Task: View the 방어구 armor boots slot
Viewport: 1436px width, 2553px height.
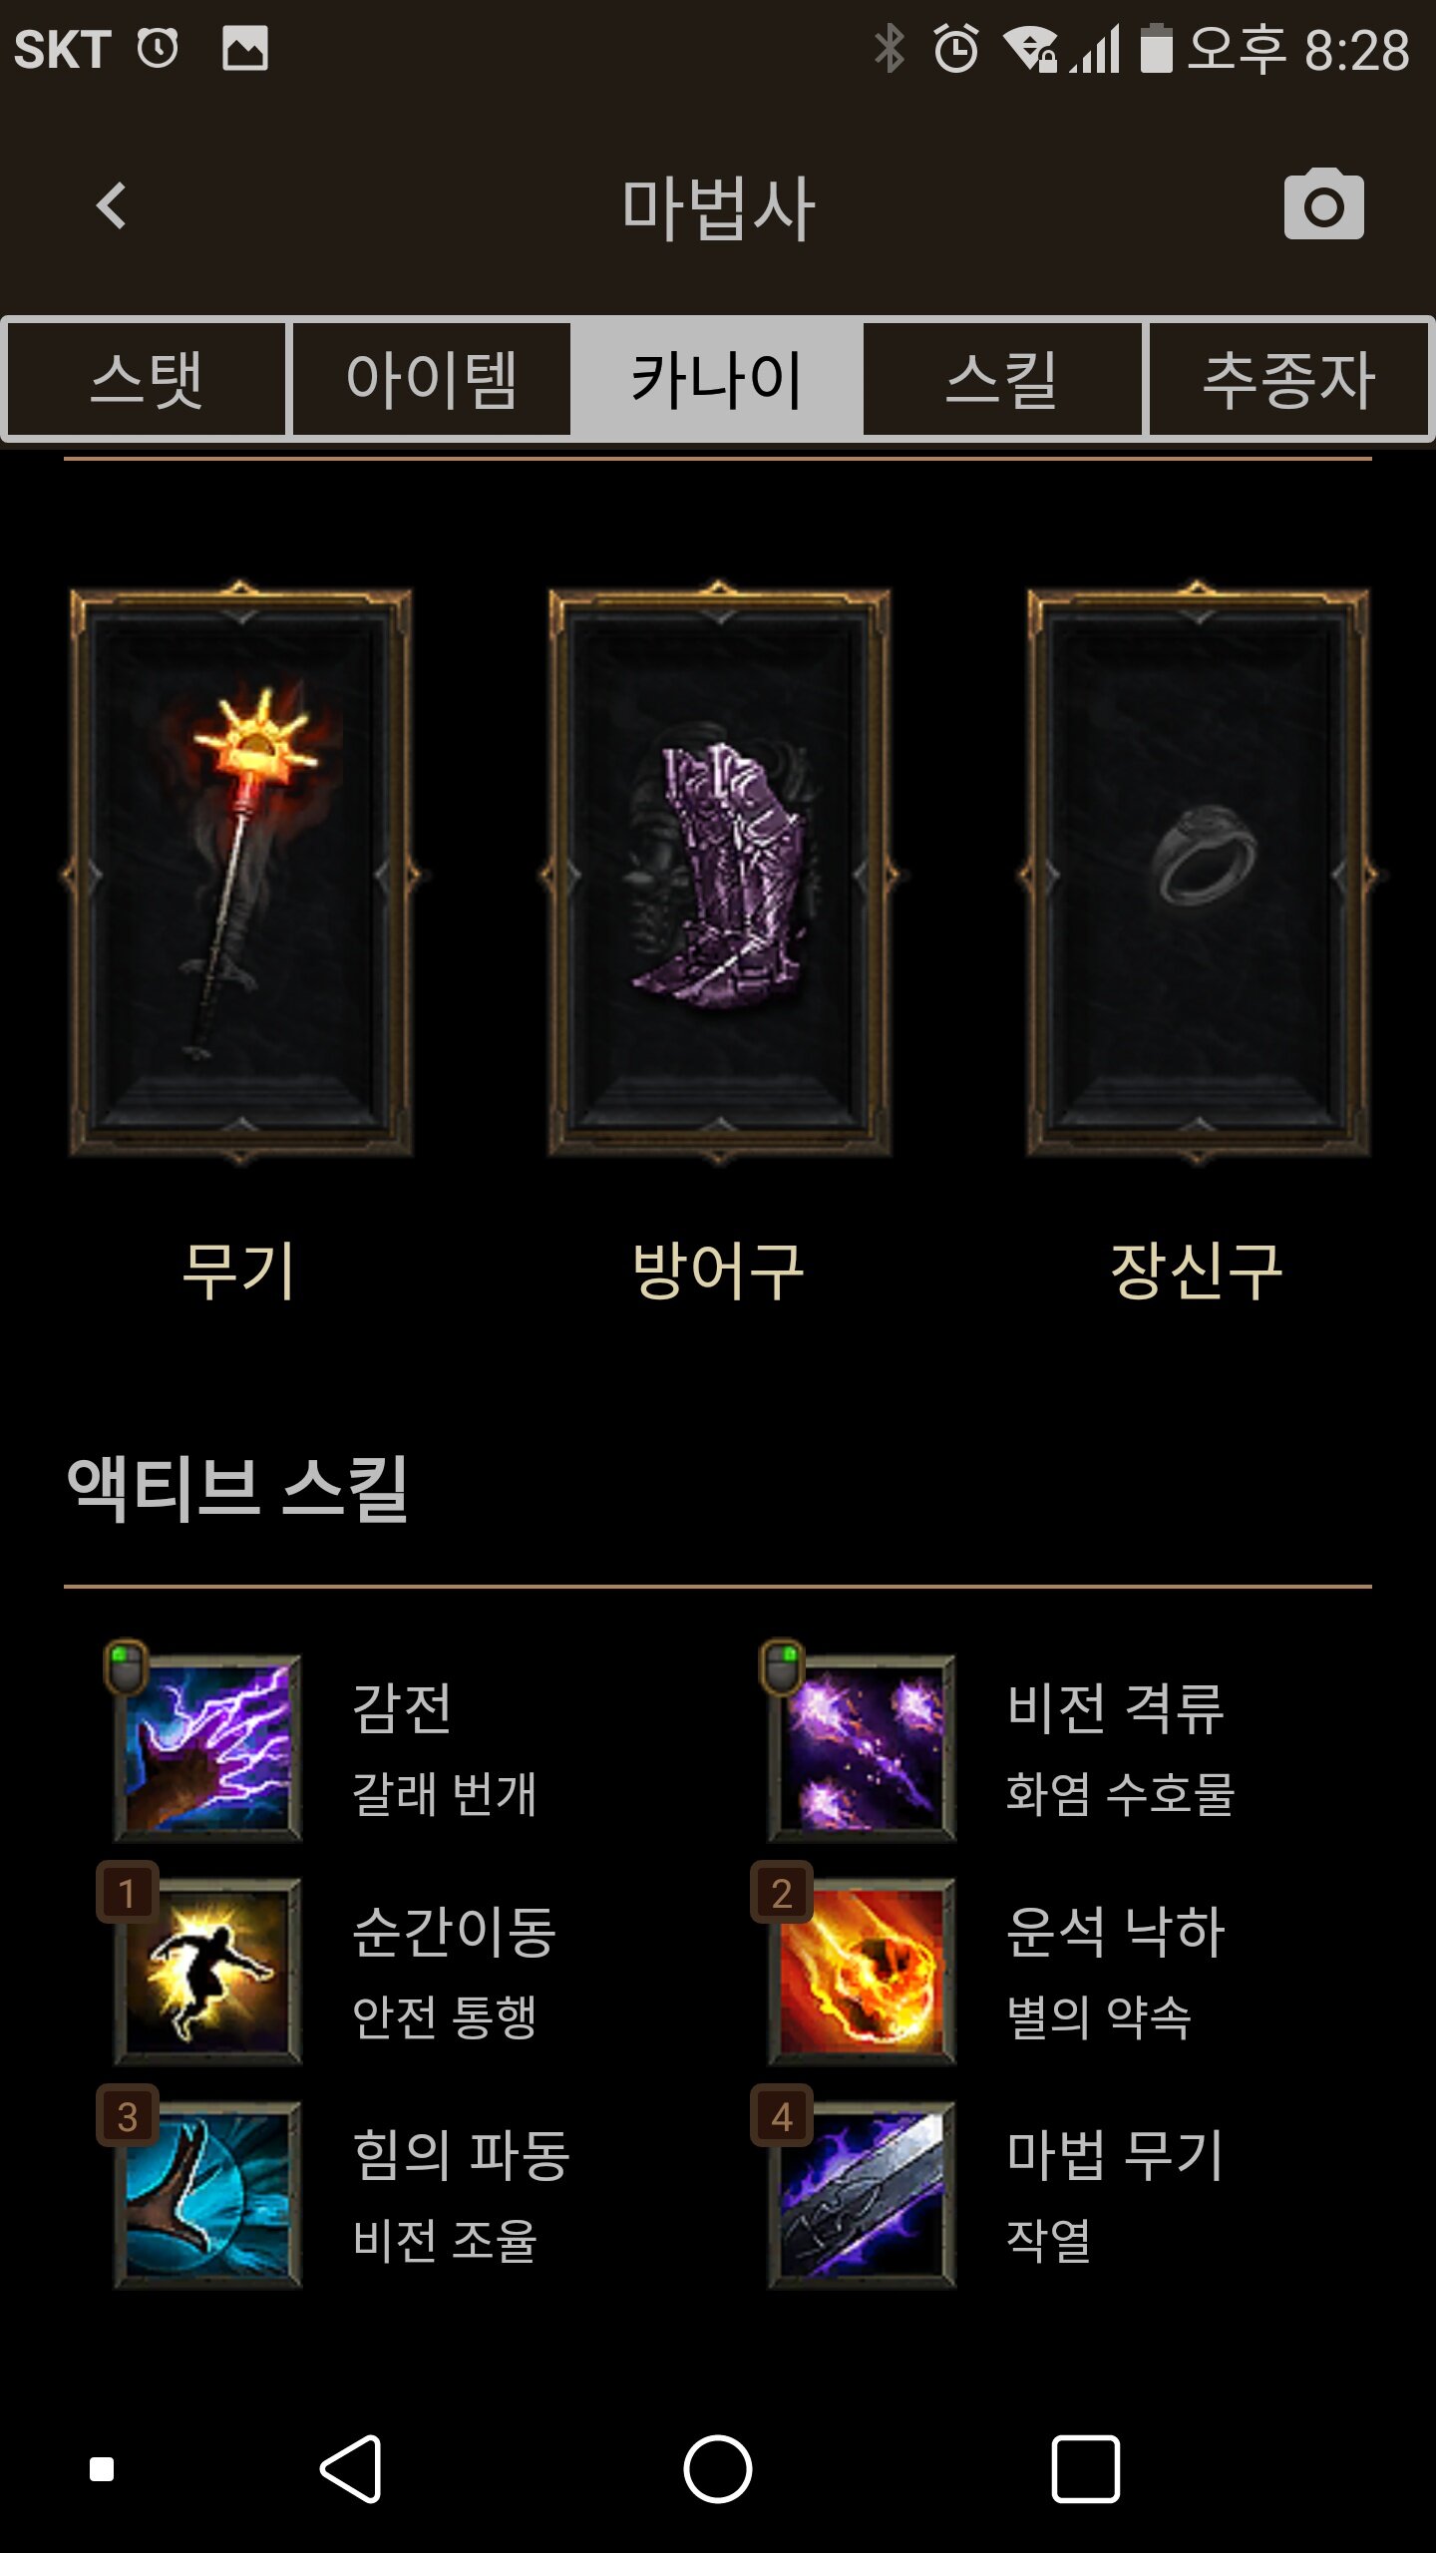Action: [x=719, y=873]
